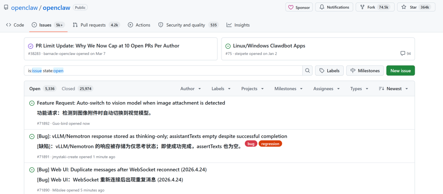Click the heart Sponsor button

pyautogui.click(x=299, y=7)
